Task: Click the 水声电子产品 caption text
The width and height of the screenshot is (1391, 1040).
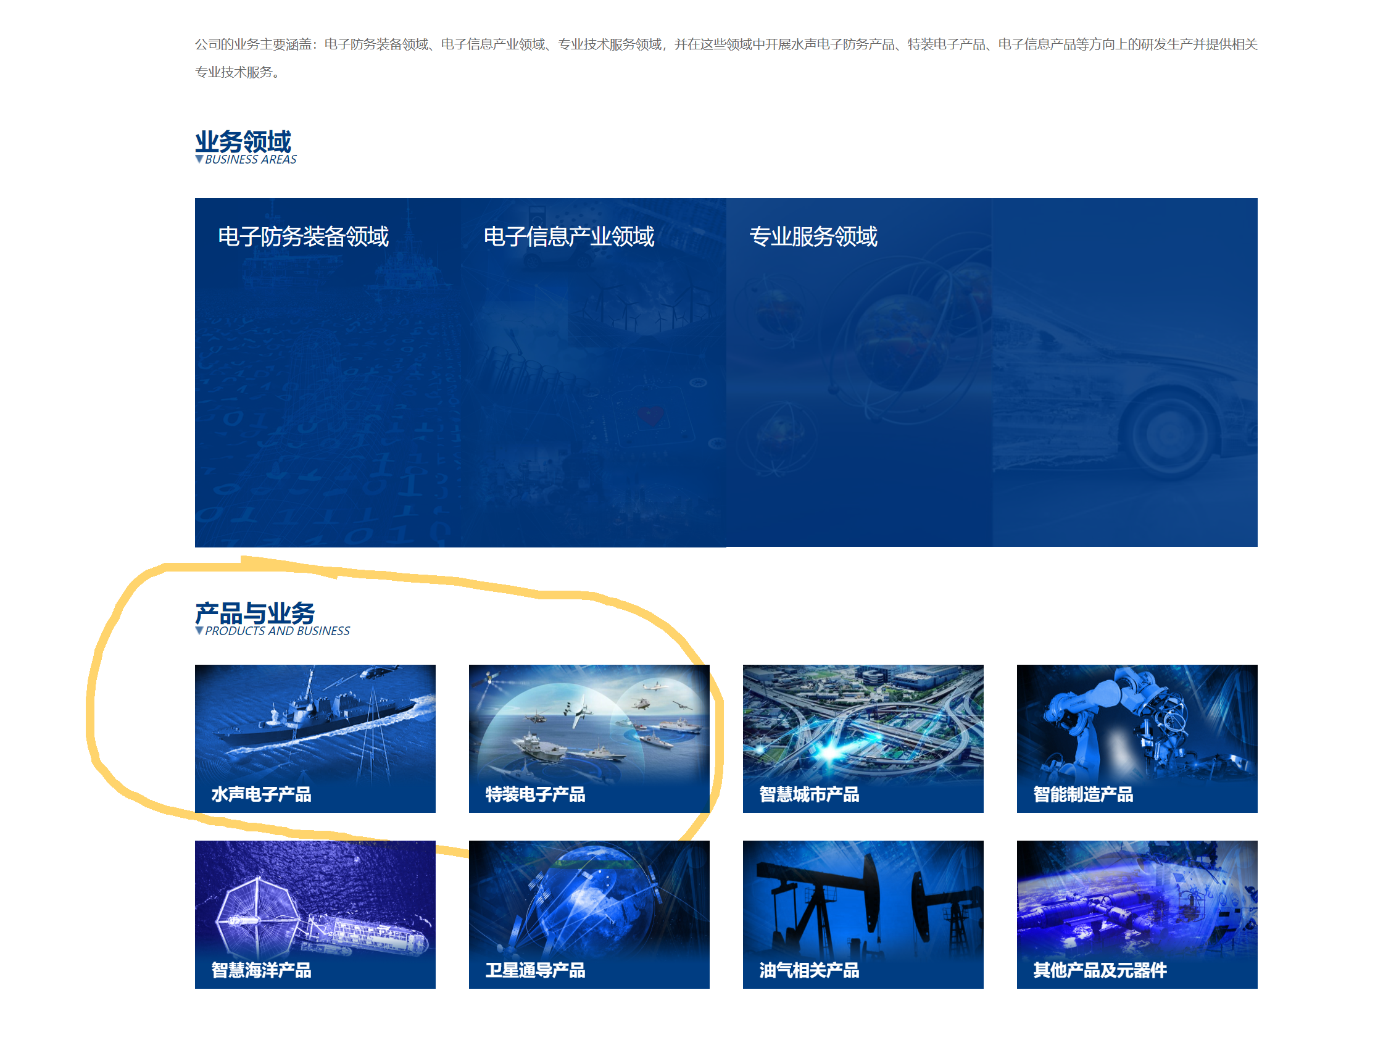Action: (261, 794)
